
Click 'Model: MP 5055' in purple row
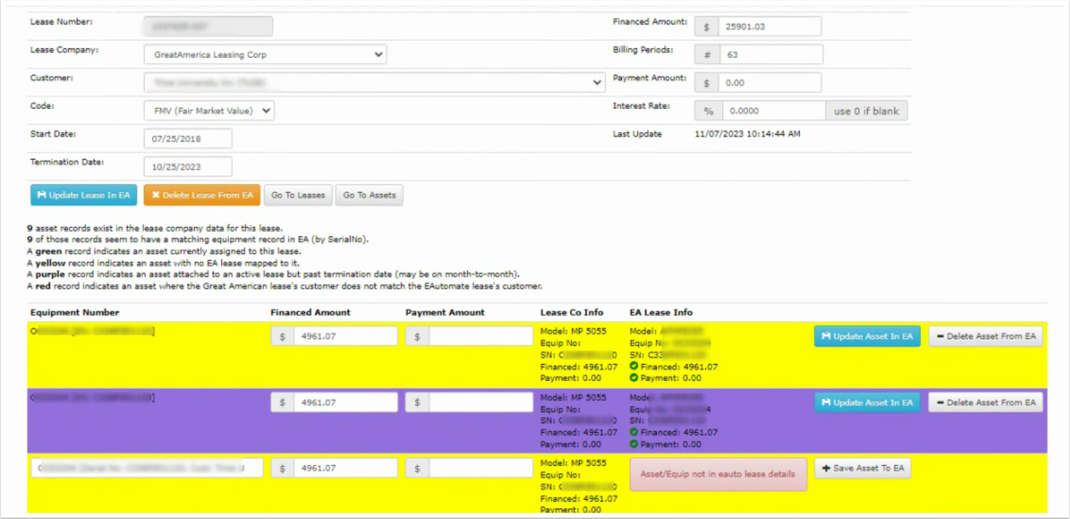(x=573, y=397)
